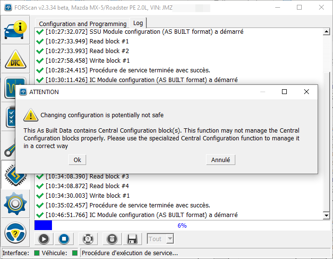Click the FORScan title bar app icon
The height and width of the screenshot is (259, 333).
pyautogui.click(x=8, y=8)
